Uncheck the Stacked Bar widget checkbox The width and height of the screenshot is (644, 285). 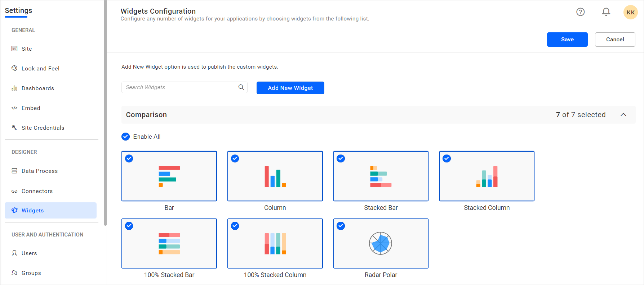341,158
